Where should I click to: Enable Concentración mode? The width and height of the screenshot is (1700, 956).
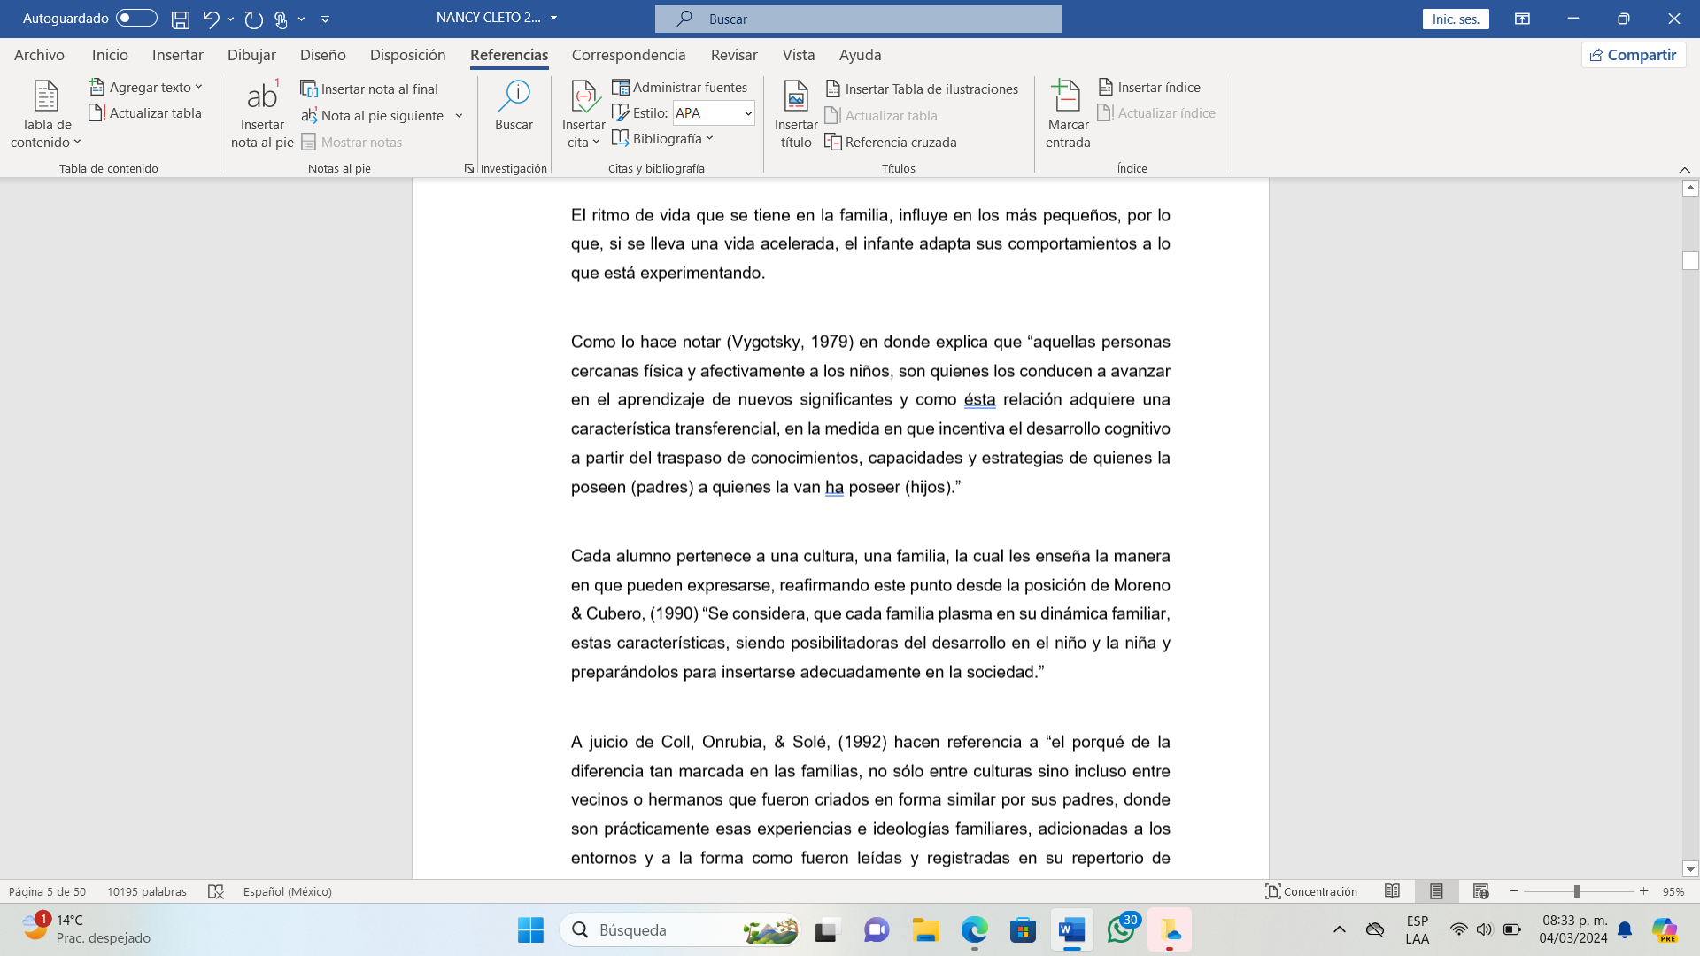click(1310, 891)
